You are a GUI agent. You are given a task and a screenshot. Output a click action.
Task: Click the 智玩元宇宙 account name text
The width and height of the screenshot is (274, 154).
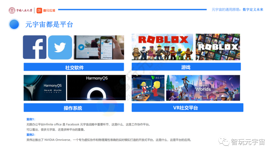[x=248, y=142]
